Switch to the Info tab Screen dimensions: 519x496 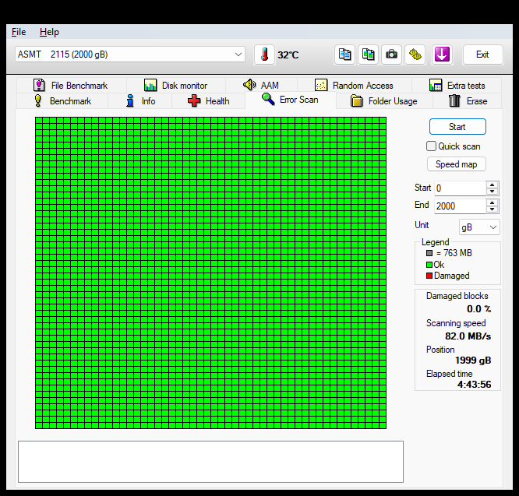140,101
